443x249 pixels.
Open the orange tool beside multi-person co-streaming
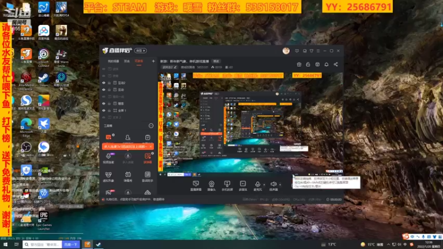[147, 158]
